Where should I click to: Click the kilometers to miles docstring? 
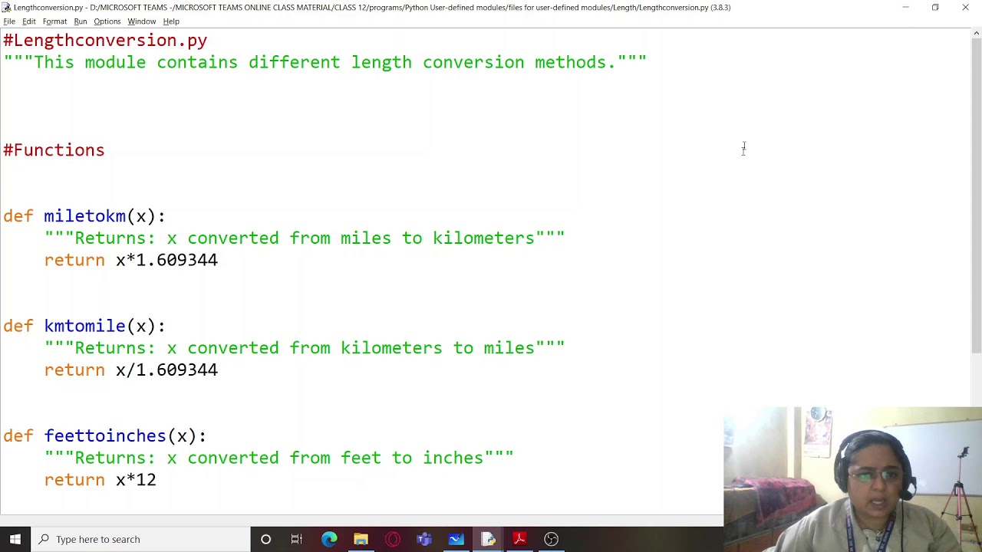pos(305,348)
